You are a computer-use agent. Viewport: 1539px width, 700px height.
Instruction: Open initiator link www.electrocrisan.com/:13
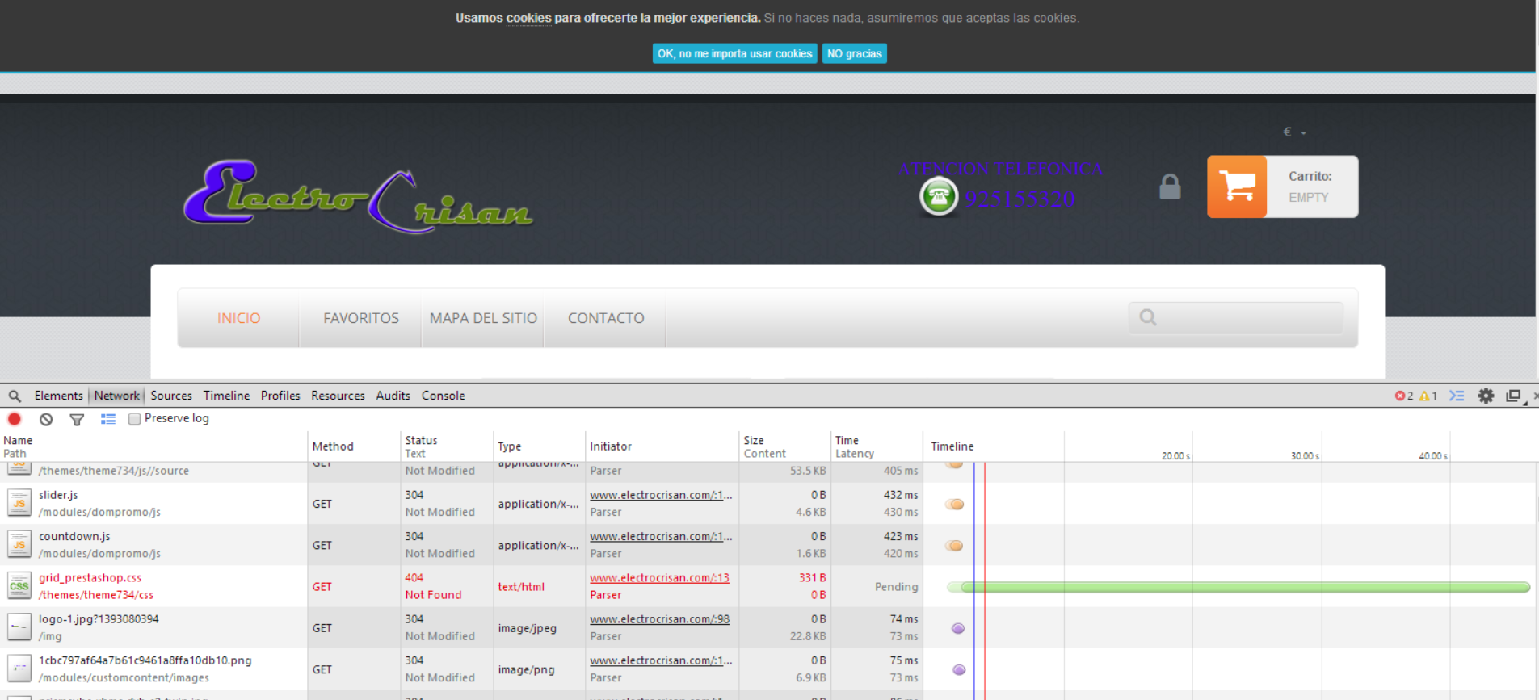659,577
